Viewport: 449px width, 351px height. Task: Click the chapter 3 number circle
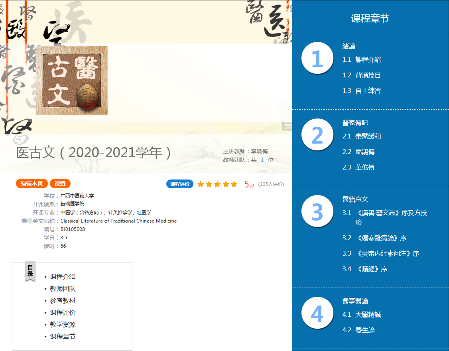(x=317, y=212)
